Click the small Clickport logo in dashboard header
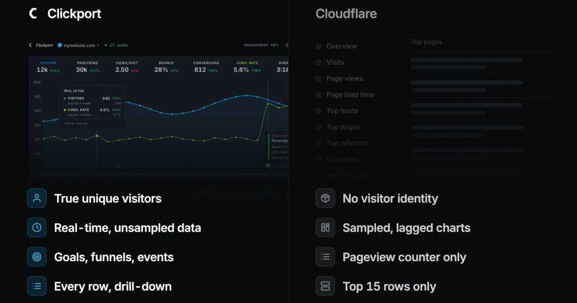577x303 pixels. coord(31,45)
